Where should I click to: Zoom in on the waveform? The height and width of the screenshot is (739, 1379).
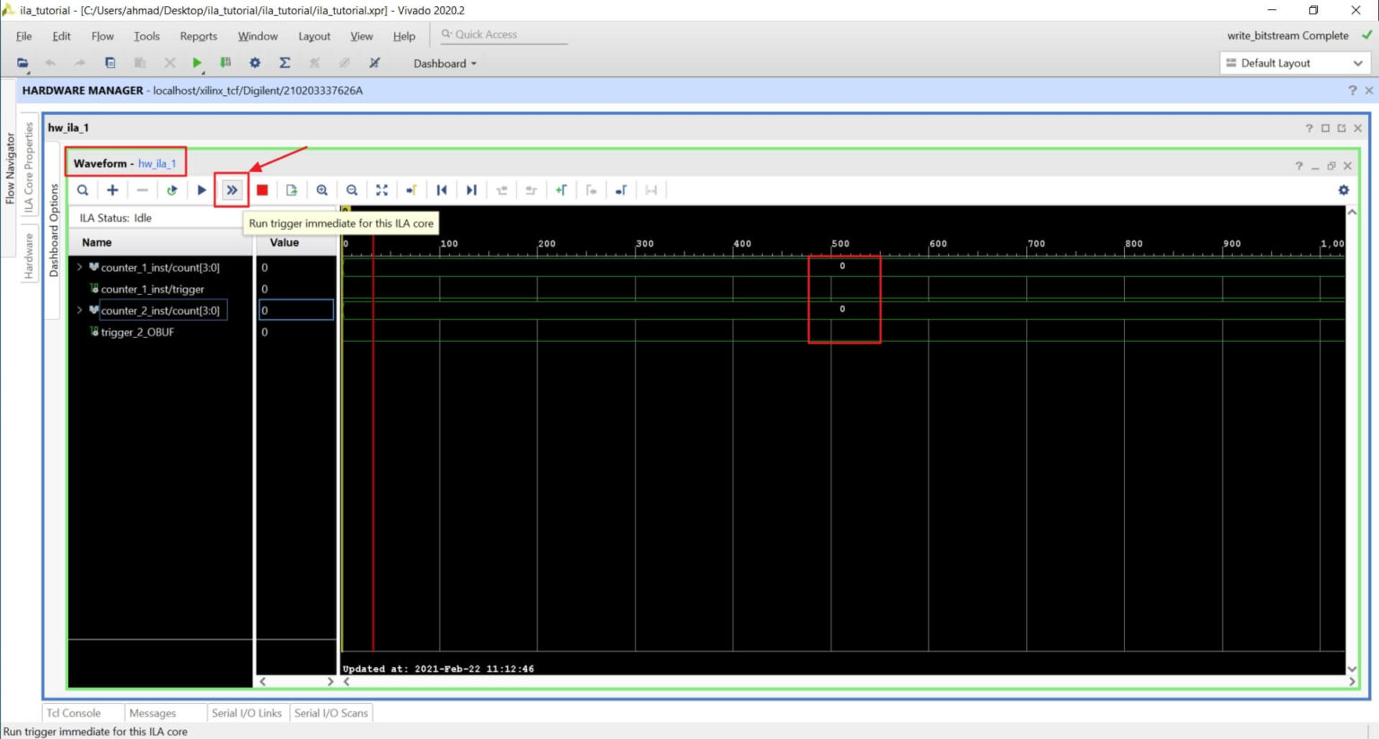[x=321, y=190]
